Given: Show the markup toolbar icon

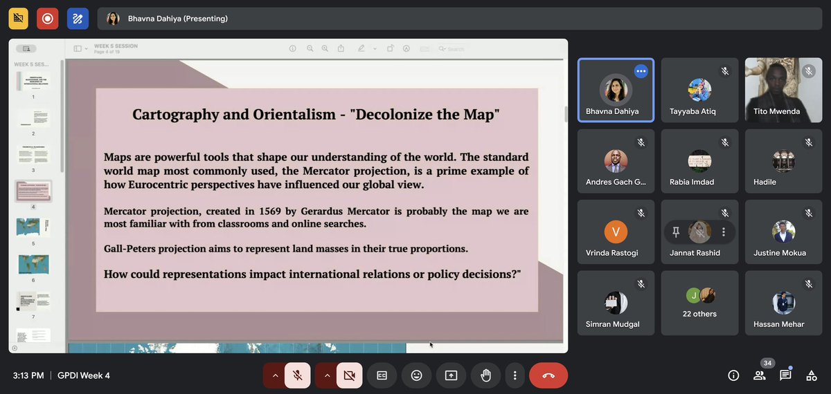Looking at the screenshot, I should [x=406, y=48].
